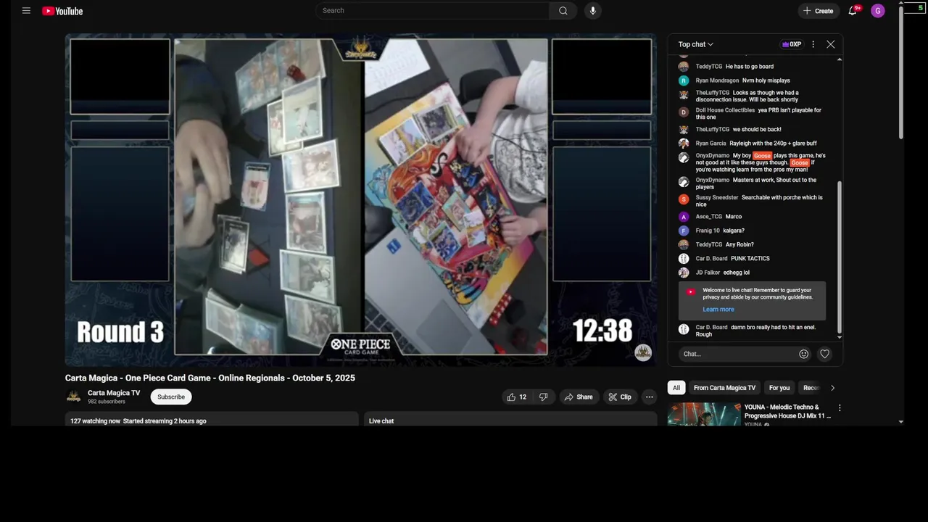Click Sussy Sneedster avatar in chat
The image size is (928, 522).
coord(684,199)
